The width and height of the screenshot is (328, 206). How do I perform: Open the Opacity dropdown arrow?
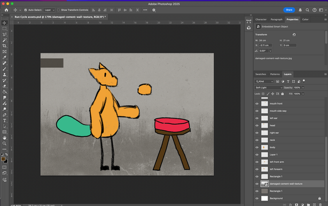(303, 88)
